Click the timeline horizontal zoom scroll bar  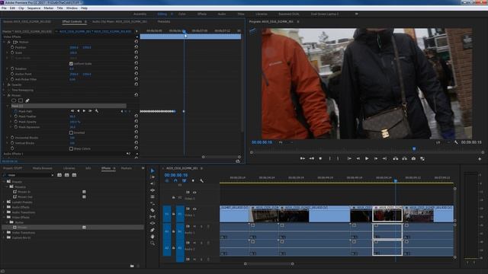click(x=268, y=264)
